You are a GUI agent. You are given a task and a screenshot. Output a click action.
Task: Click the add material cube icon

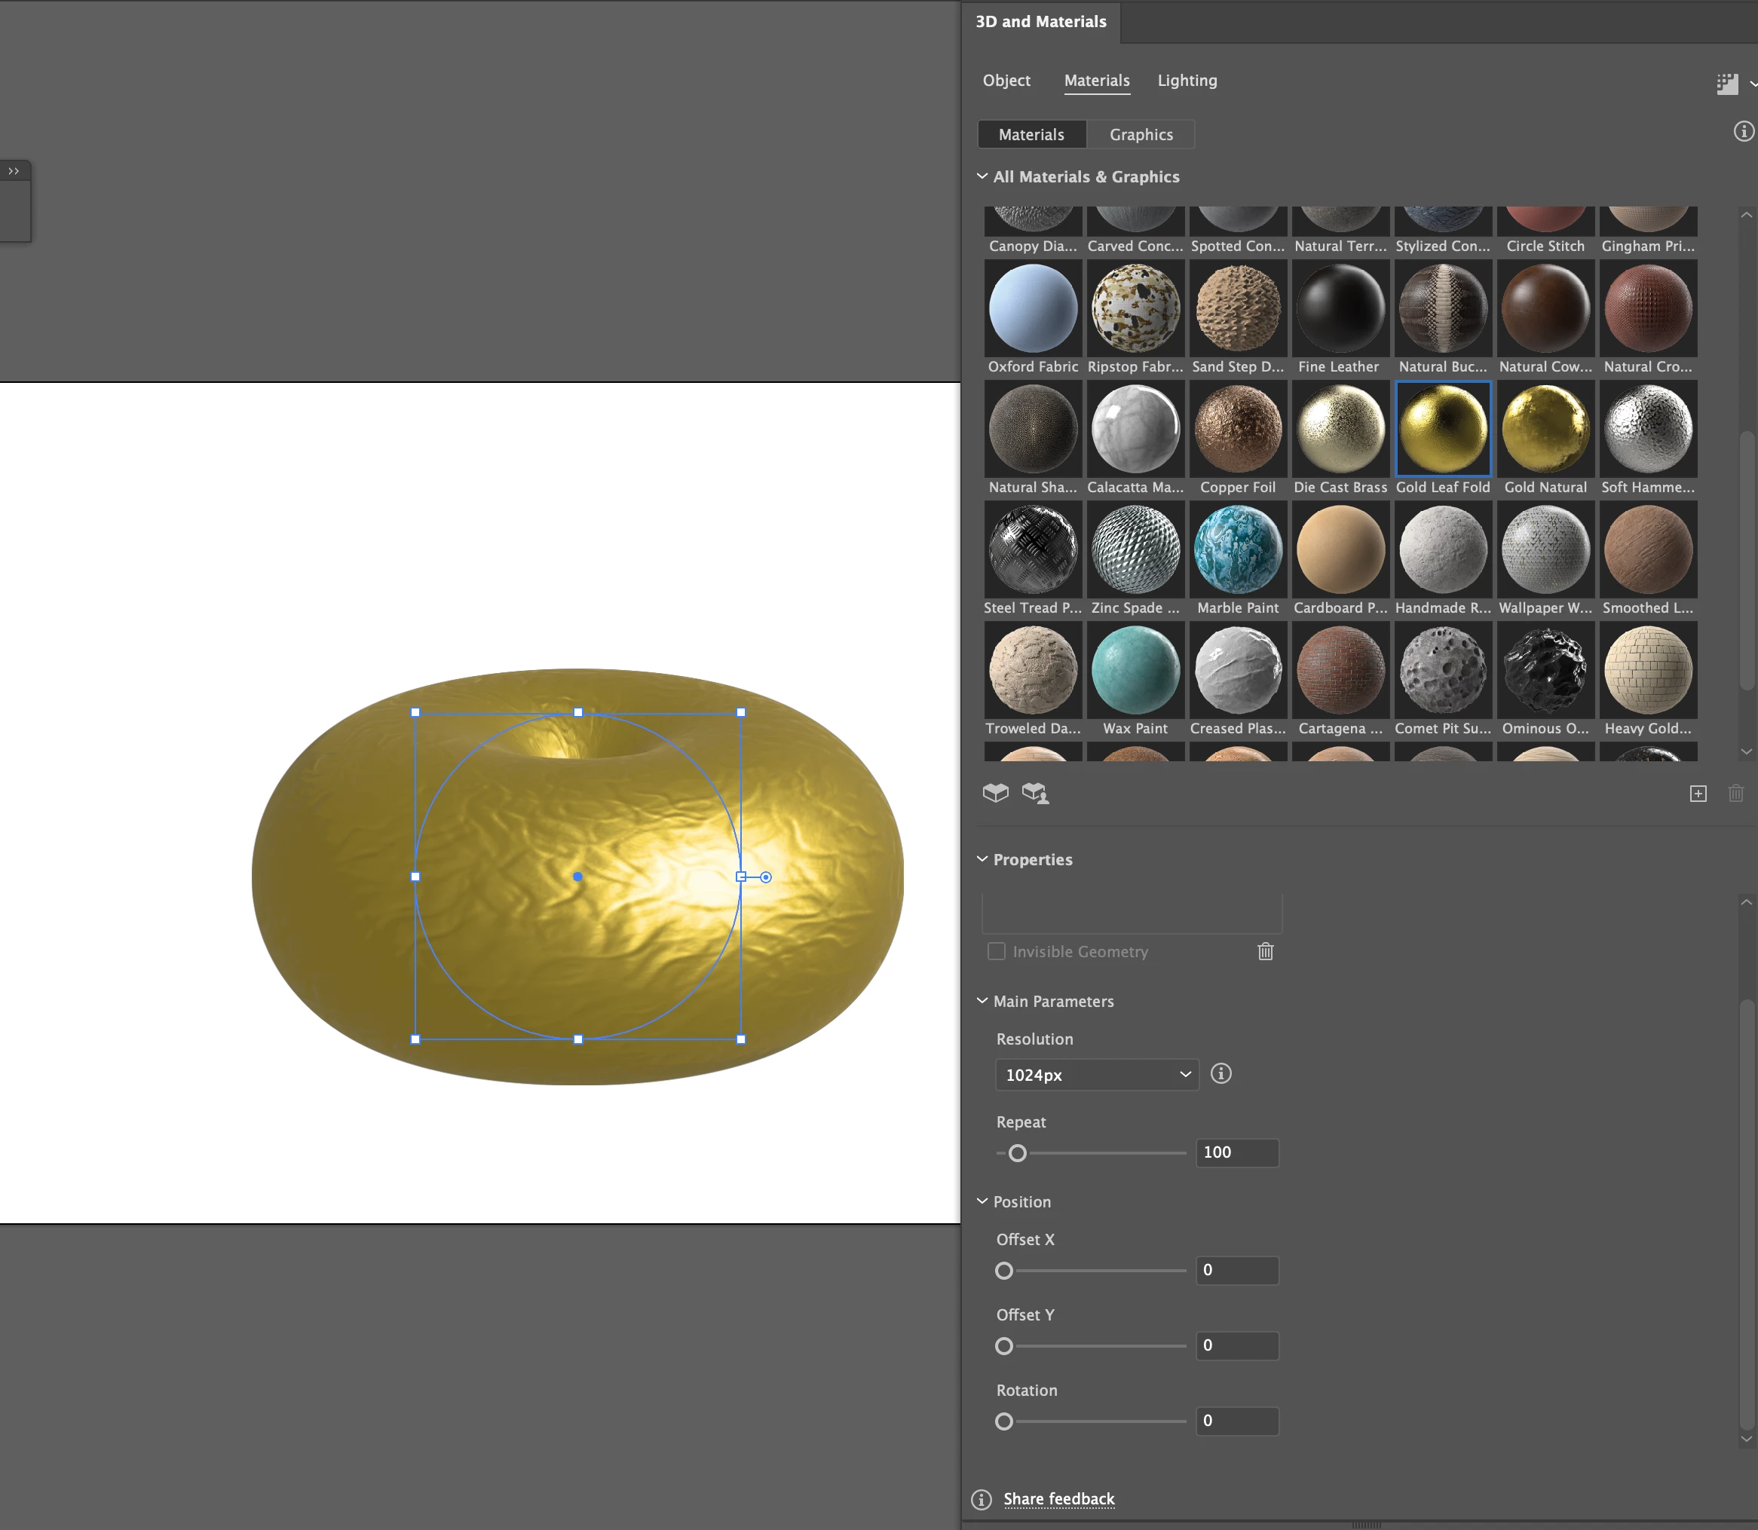(x=996, y=793)
